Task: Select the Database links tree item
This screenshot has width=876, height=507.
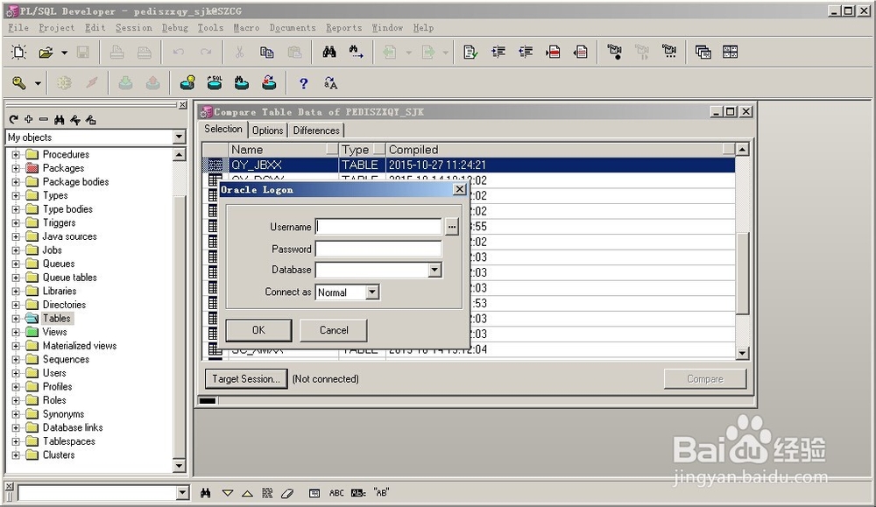Action: coord(73,427)
